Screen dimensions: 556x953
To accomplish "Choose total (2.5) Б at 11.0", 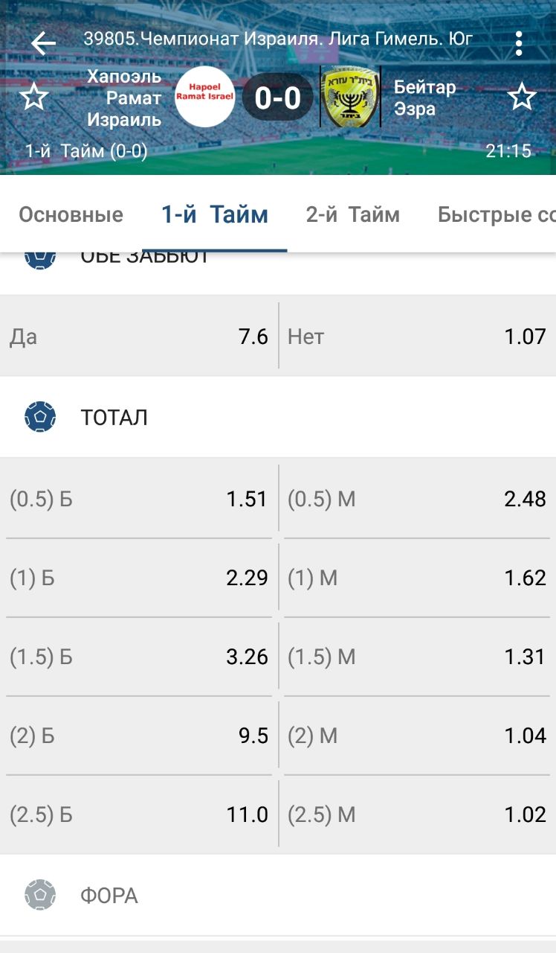I will pyautogui.click(x=139, y=815).
